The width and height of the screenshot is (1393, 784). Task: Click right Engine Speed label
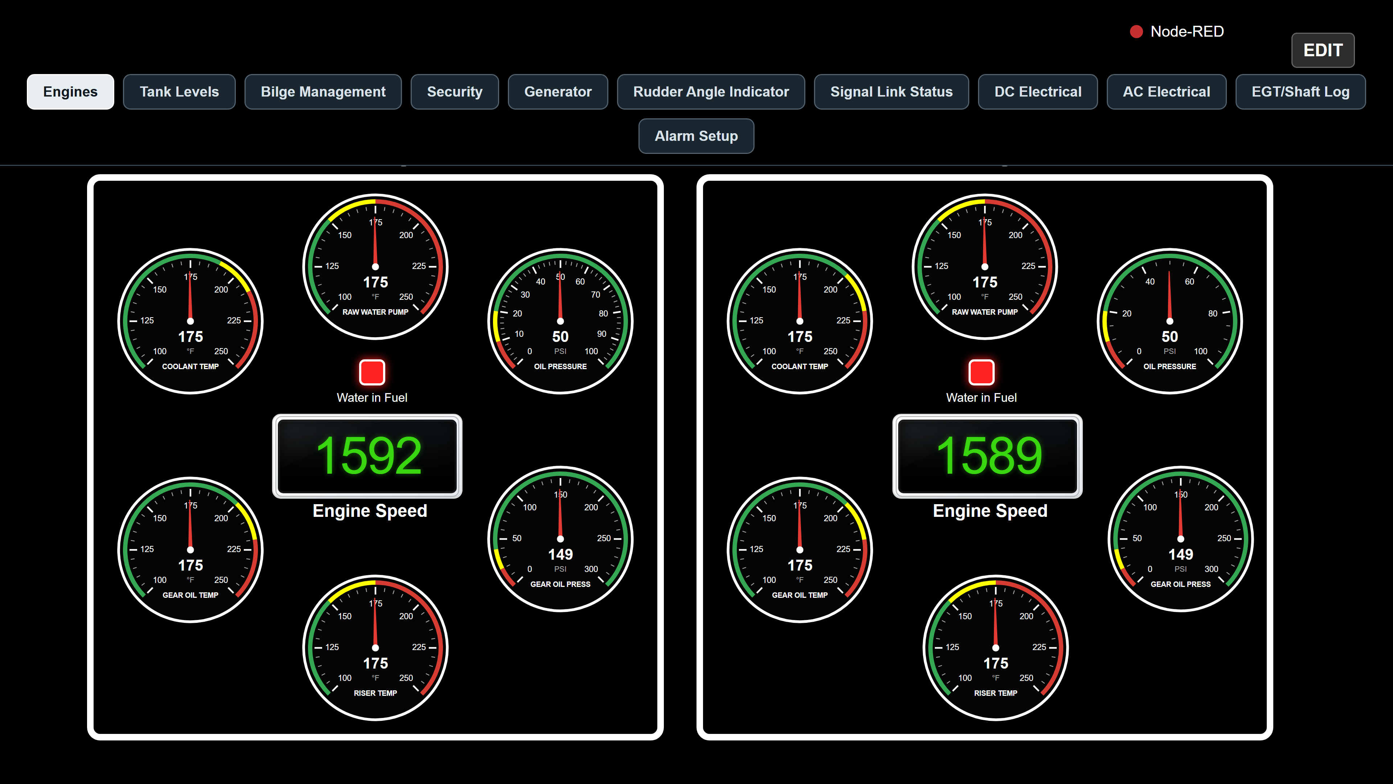click(990, 511)
